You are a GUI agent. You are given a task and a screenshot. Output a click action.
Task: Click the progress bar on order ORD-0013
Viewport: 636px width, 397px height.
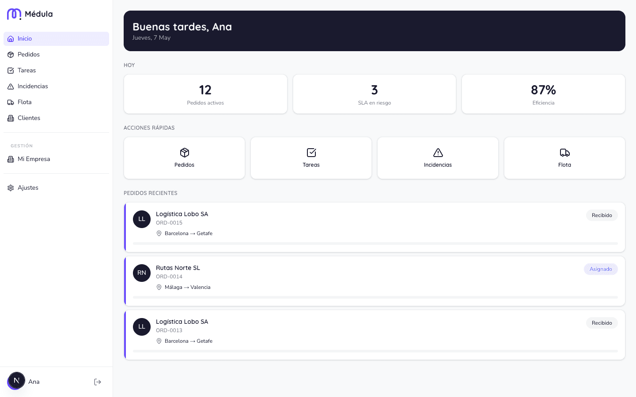[375, 351]
